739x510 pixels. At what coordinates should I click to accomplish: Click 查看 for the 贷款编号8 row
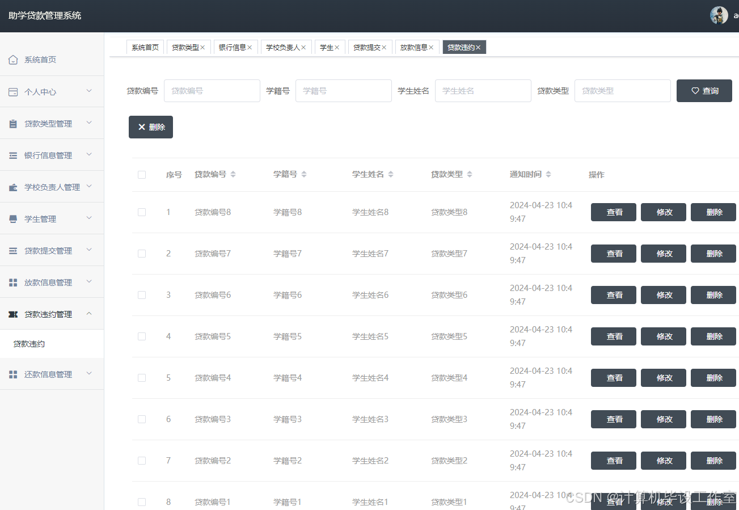tap(614, 212)
